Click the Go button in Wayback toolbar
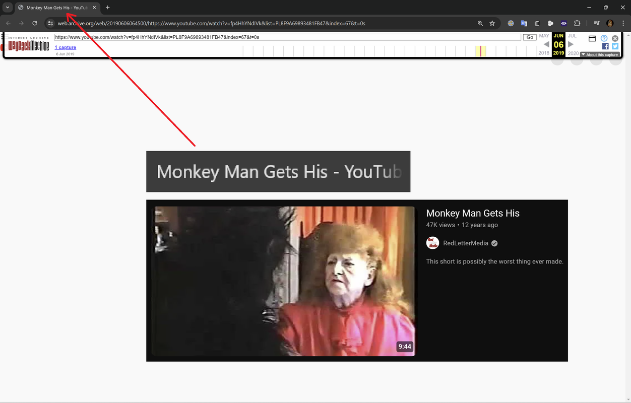 (530, 37)
